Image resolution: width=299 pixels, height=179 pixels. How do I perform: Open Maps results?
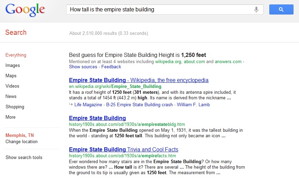pyautogui.click(x=11, y=76)
